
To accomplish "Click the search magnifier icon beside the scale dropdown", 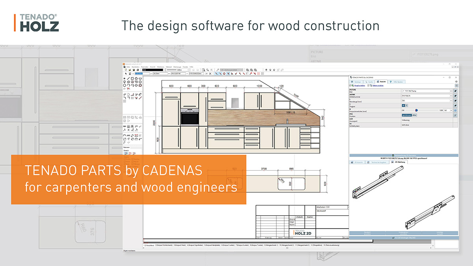I will (218, 70).
